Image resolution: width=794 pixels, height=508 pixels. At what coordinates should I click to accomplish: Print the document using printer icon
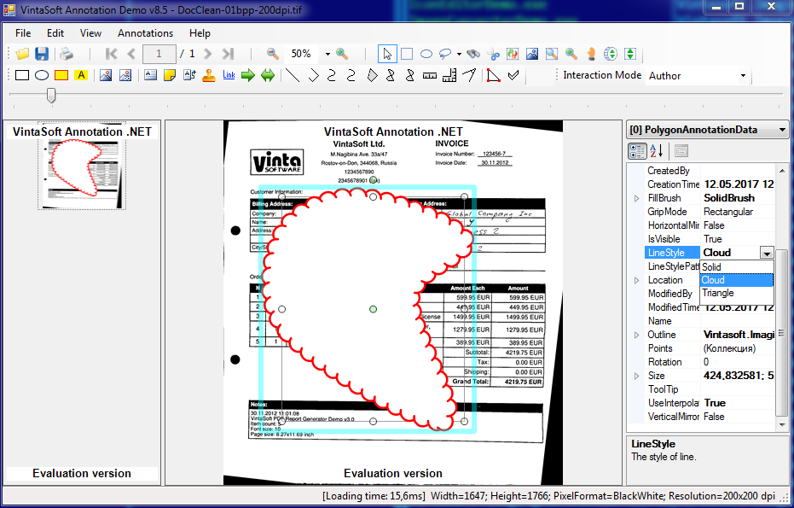[x=67, y=54]
